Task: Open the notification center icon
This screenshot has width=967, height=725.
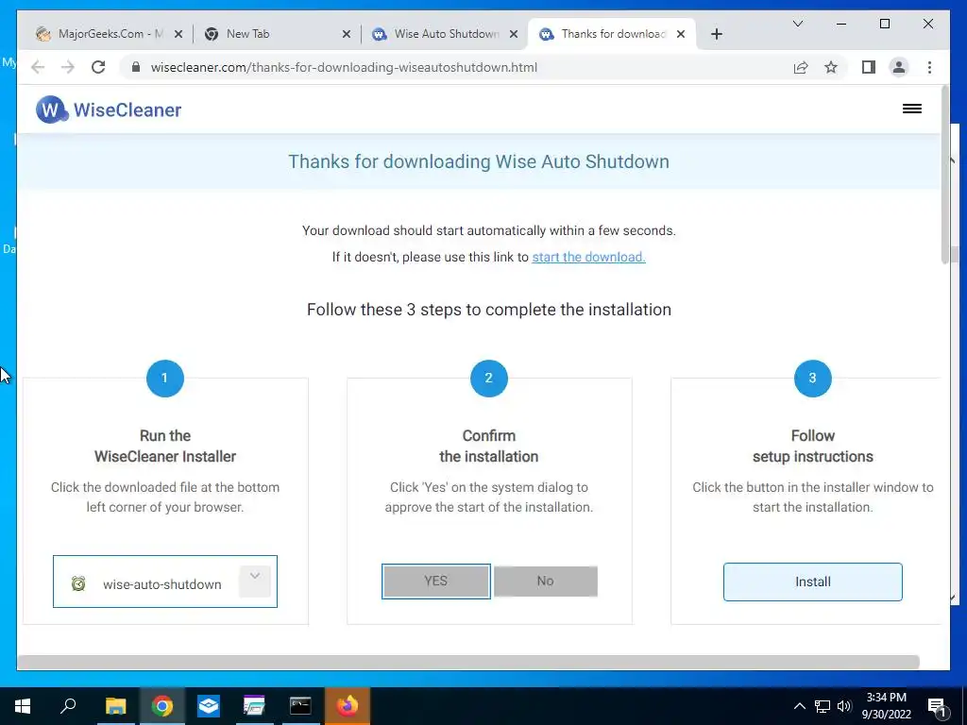Action: [937, 706]
